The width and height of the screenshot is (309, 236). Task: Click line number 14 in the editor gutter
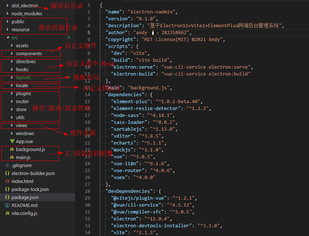click(x=88, y=94)
